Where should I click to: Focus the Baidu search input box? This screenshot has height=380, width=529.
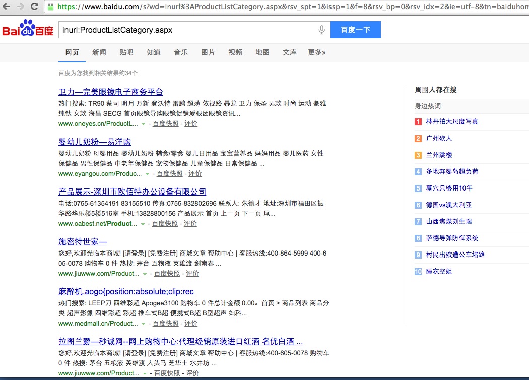click(194, 30)
